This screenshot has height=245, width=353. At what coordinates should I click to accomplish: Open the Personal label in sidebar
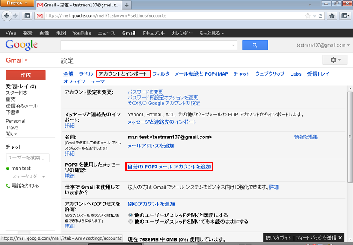pos(16,121)
